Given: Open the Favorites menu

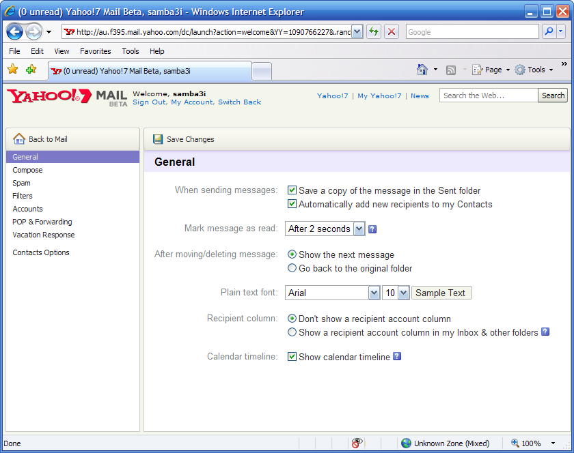Looking at the screenshot, I should (95, 51).
